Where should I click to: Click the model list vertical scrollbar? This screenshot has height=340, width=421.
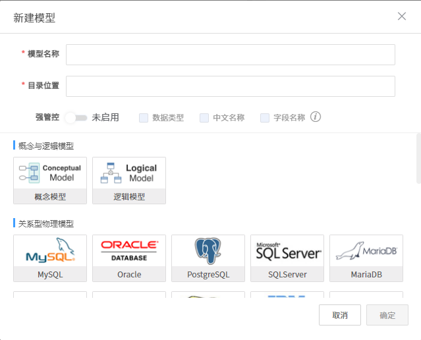coord(418,158)
